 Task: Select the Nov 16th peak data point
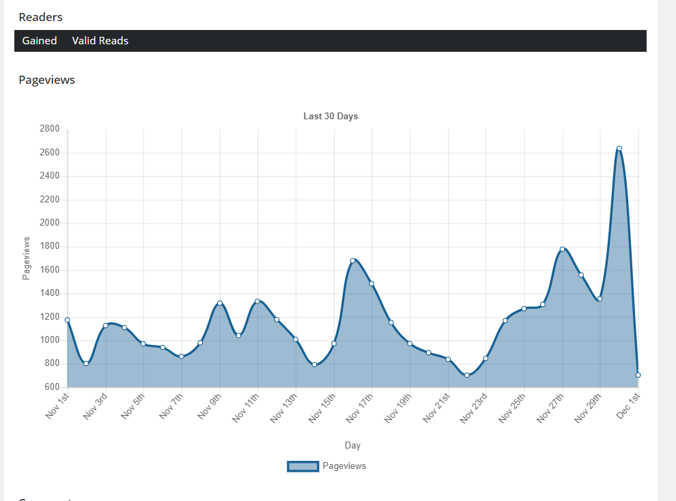coord(353,261)
